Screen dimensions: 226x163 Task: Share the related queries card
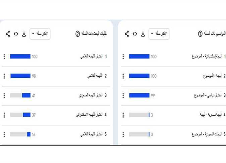point(8,34)
